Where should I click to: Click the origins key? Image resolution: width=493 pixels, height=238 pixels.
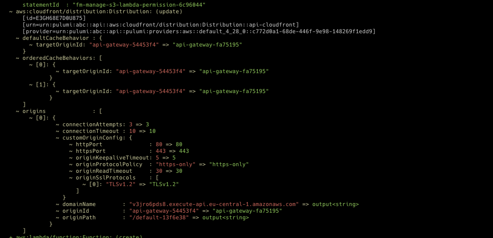point(34,111)
